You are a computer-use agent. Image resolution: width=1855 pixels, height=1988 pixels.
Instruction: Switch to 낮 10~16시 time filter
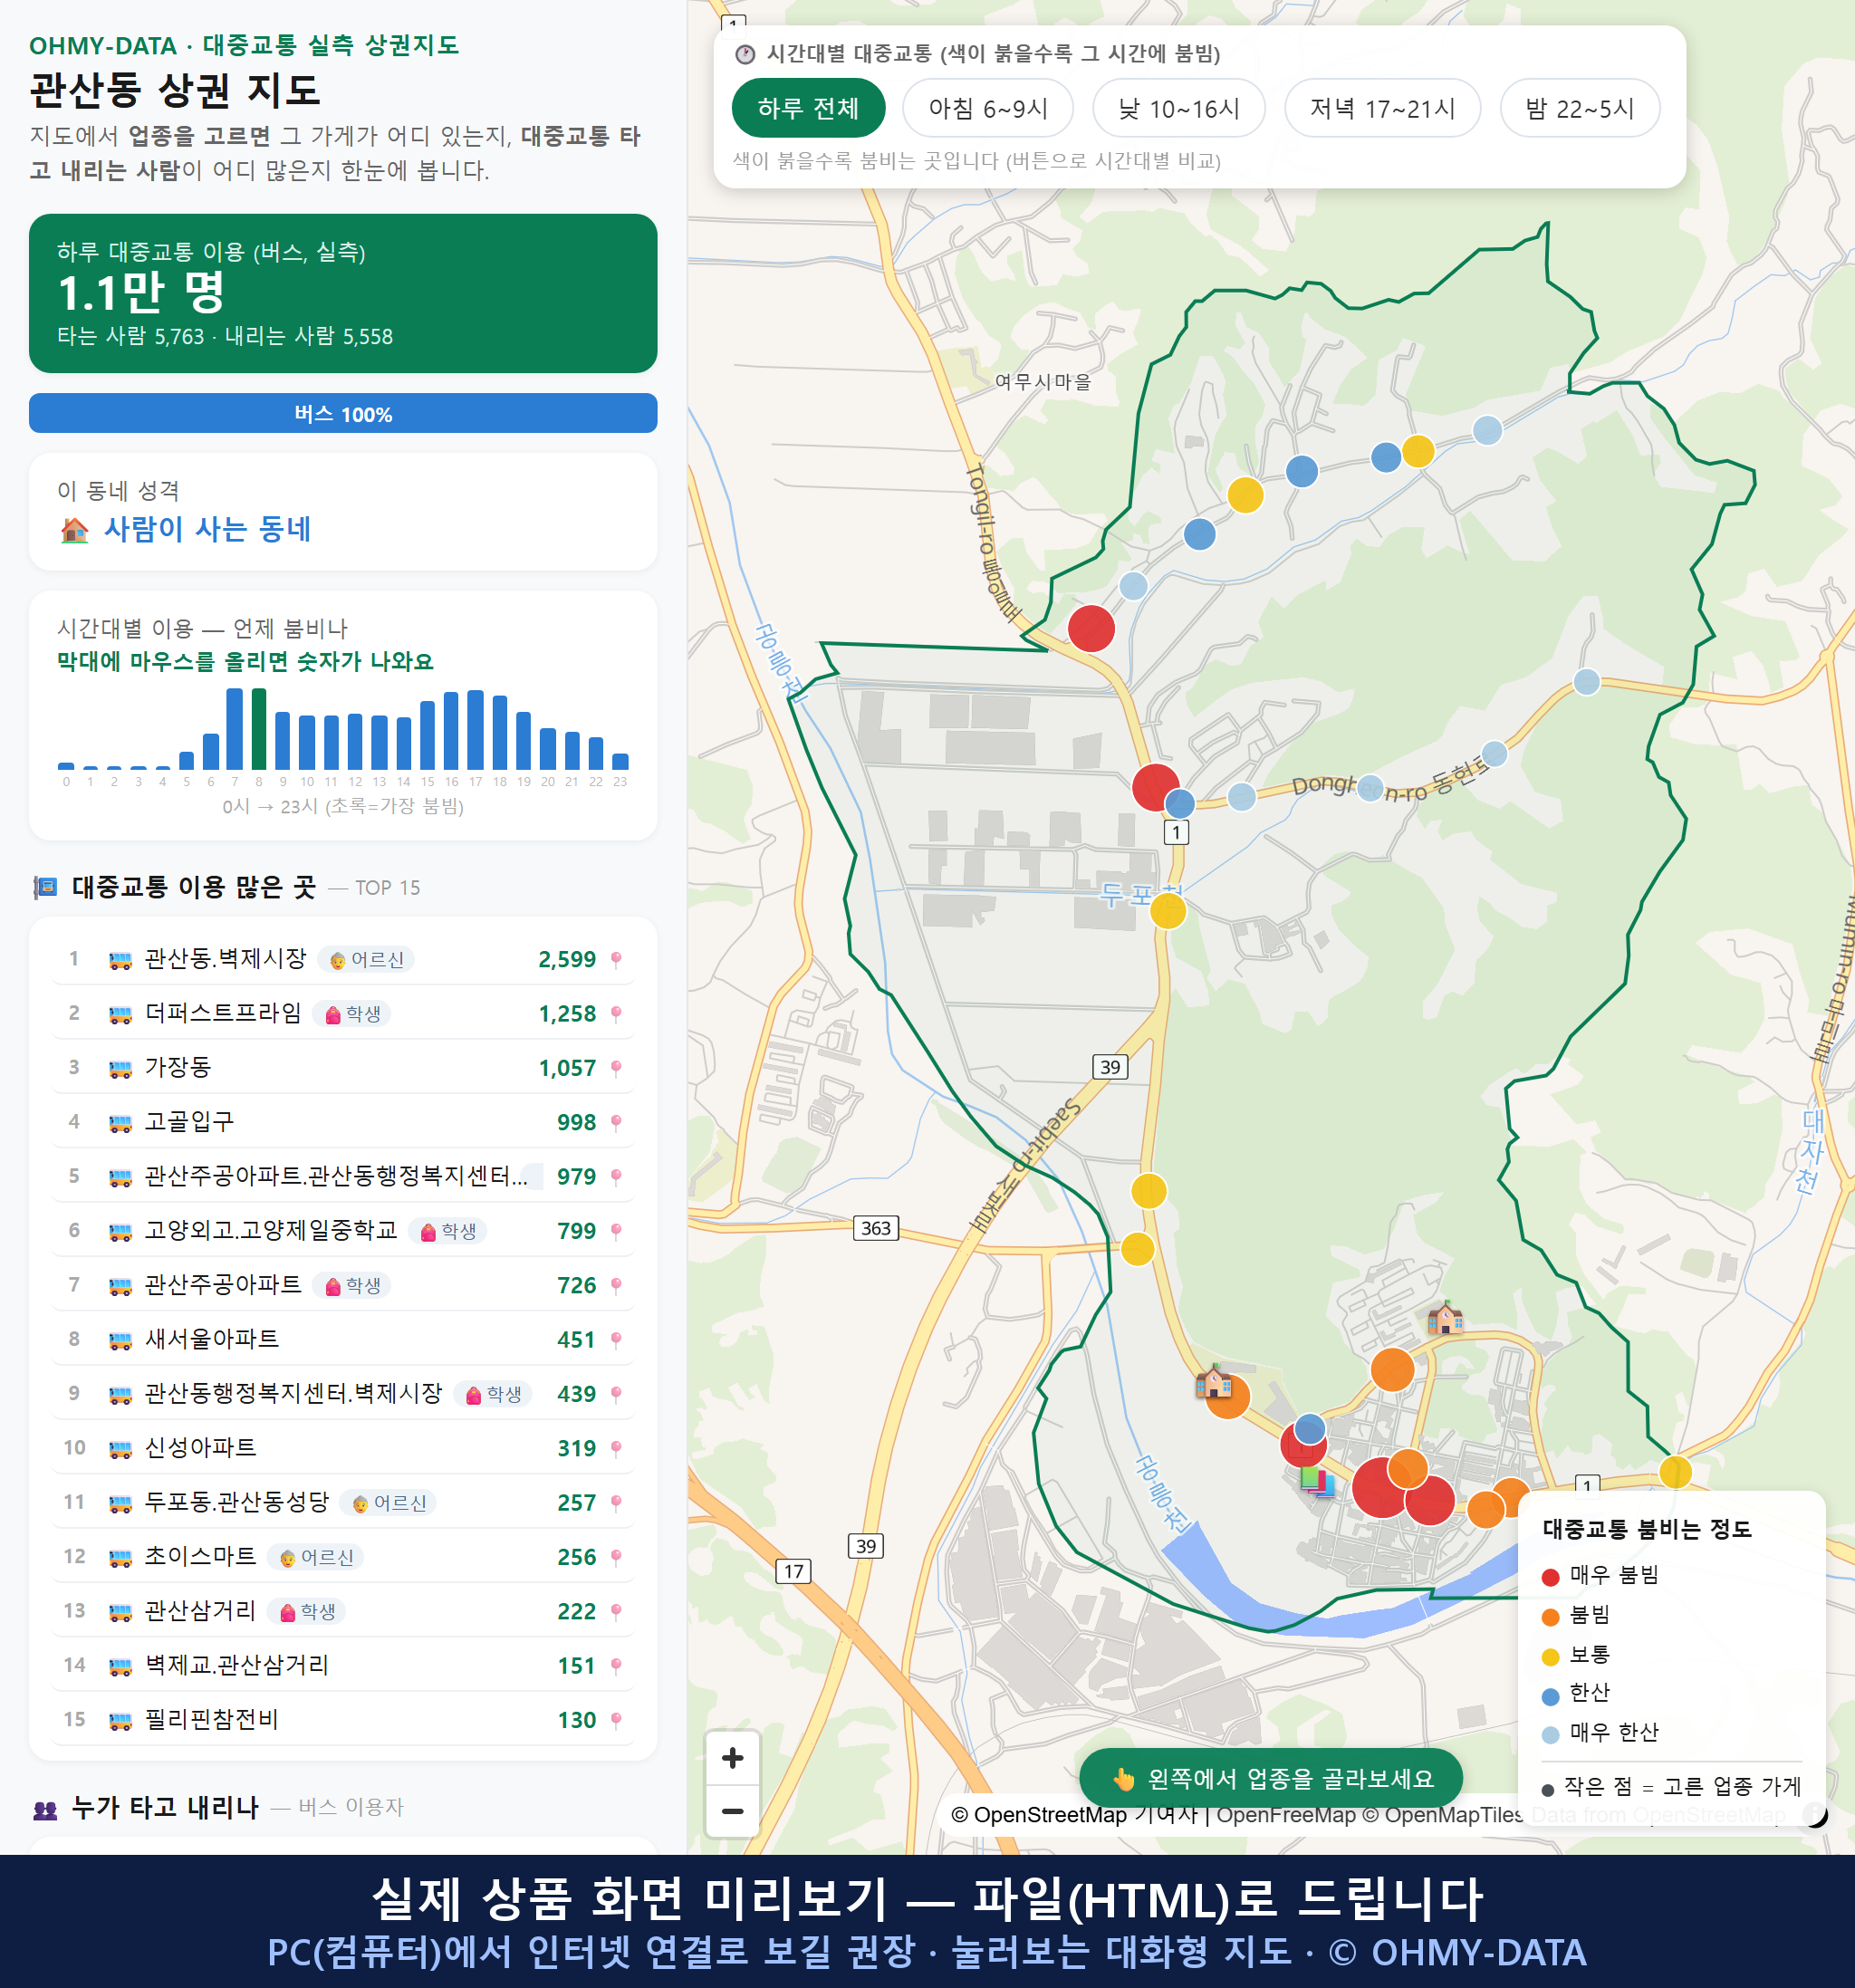pos(1178,108)
